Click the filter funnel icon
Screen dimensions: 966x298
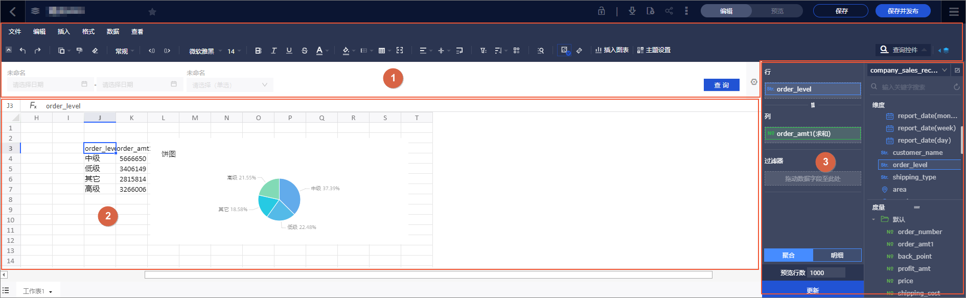(x=483, y=50)
